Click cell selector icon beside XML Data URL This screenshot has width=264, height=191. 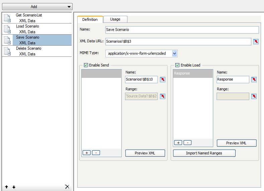click(256, 42)
